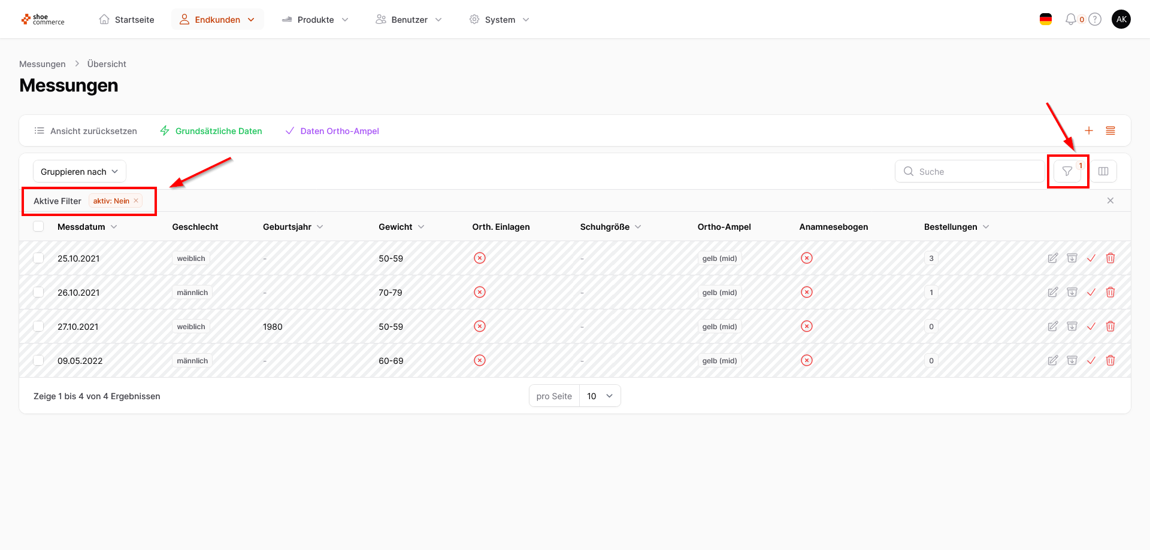Check the 25.10.2021 row checkbox

tap(39, 259)
